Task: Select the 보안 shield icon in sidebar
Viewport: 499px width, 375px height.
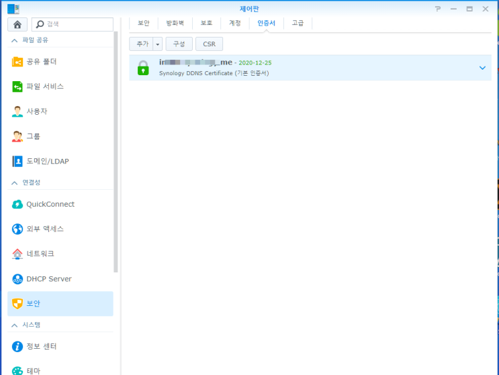Action: pyautogui.click(x=17, y=303)
